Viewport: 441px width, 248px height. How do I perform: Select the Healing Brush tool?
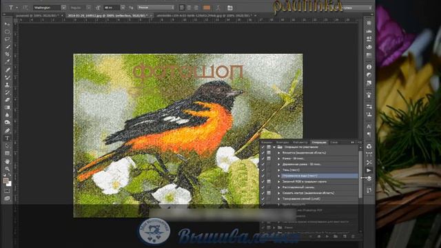click(8, 70)
